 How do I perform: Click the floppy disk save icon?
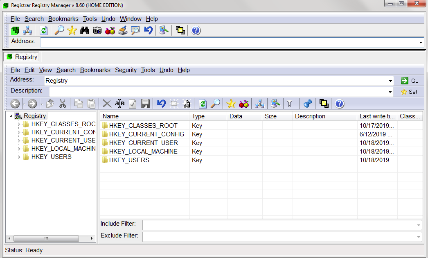[145, 104]
